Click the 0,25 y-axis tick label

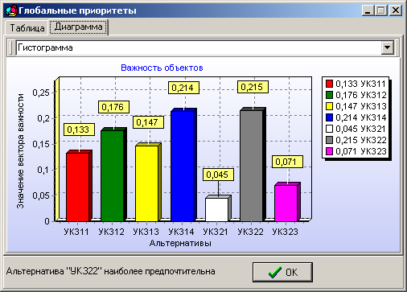click(x=41, y=93)
